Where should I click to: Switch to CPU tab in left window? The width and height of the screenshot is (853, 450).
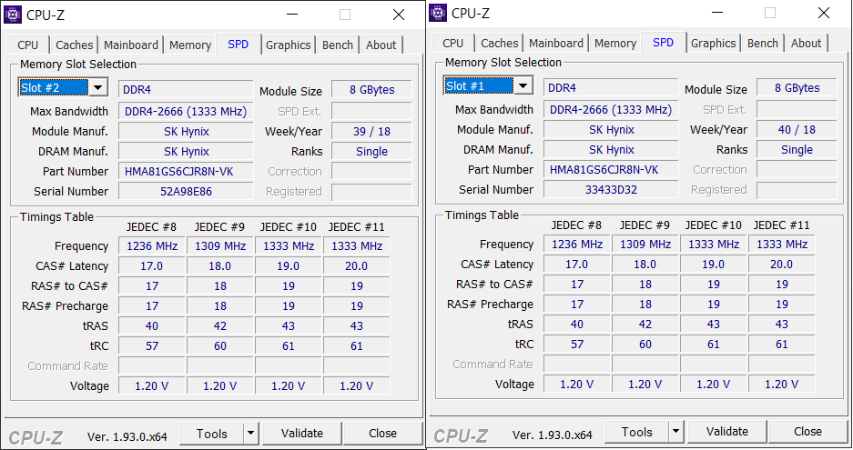(x=27, y=45)
